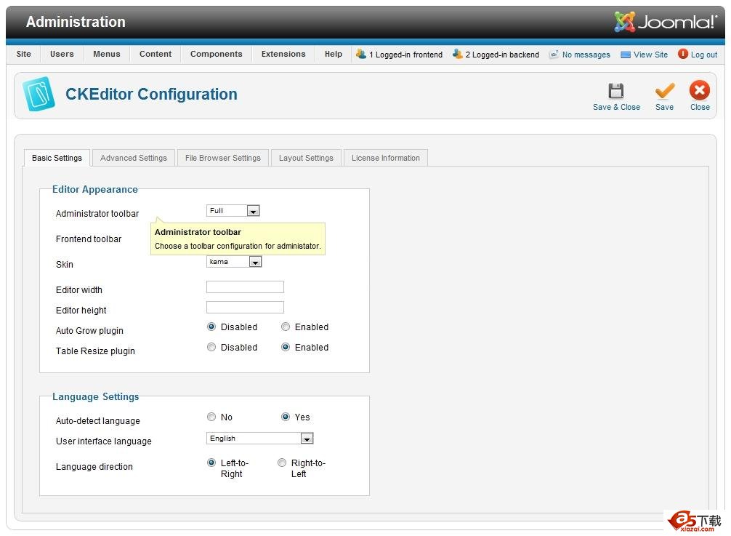731x536 pixels.
Task: Click the Log out icon
Action: [683, 55]
